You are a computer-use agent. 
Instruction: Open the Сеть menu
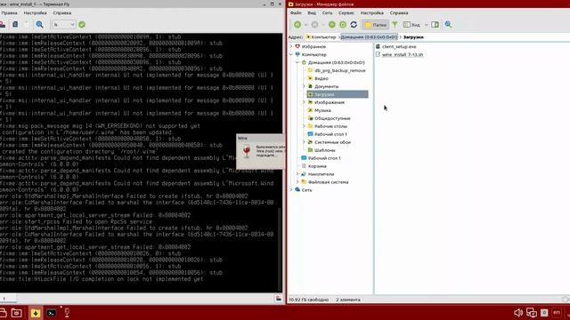click(327, 12)
